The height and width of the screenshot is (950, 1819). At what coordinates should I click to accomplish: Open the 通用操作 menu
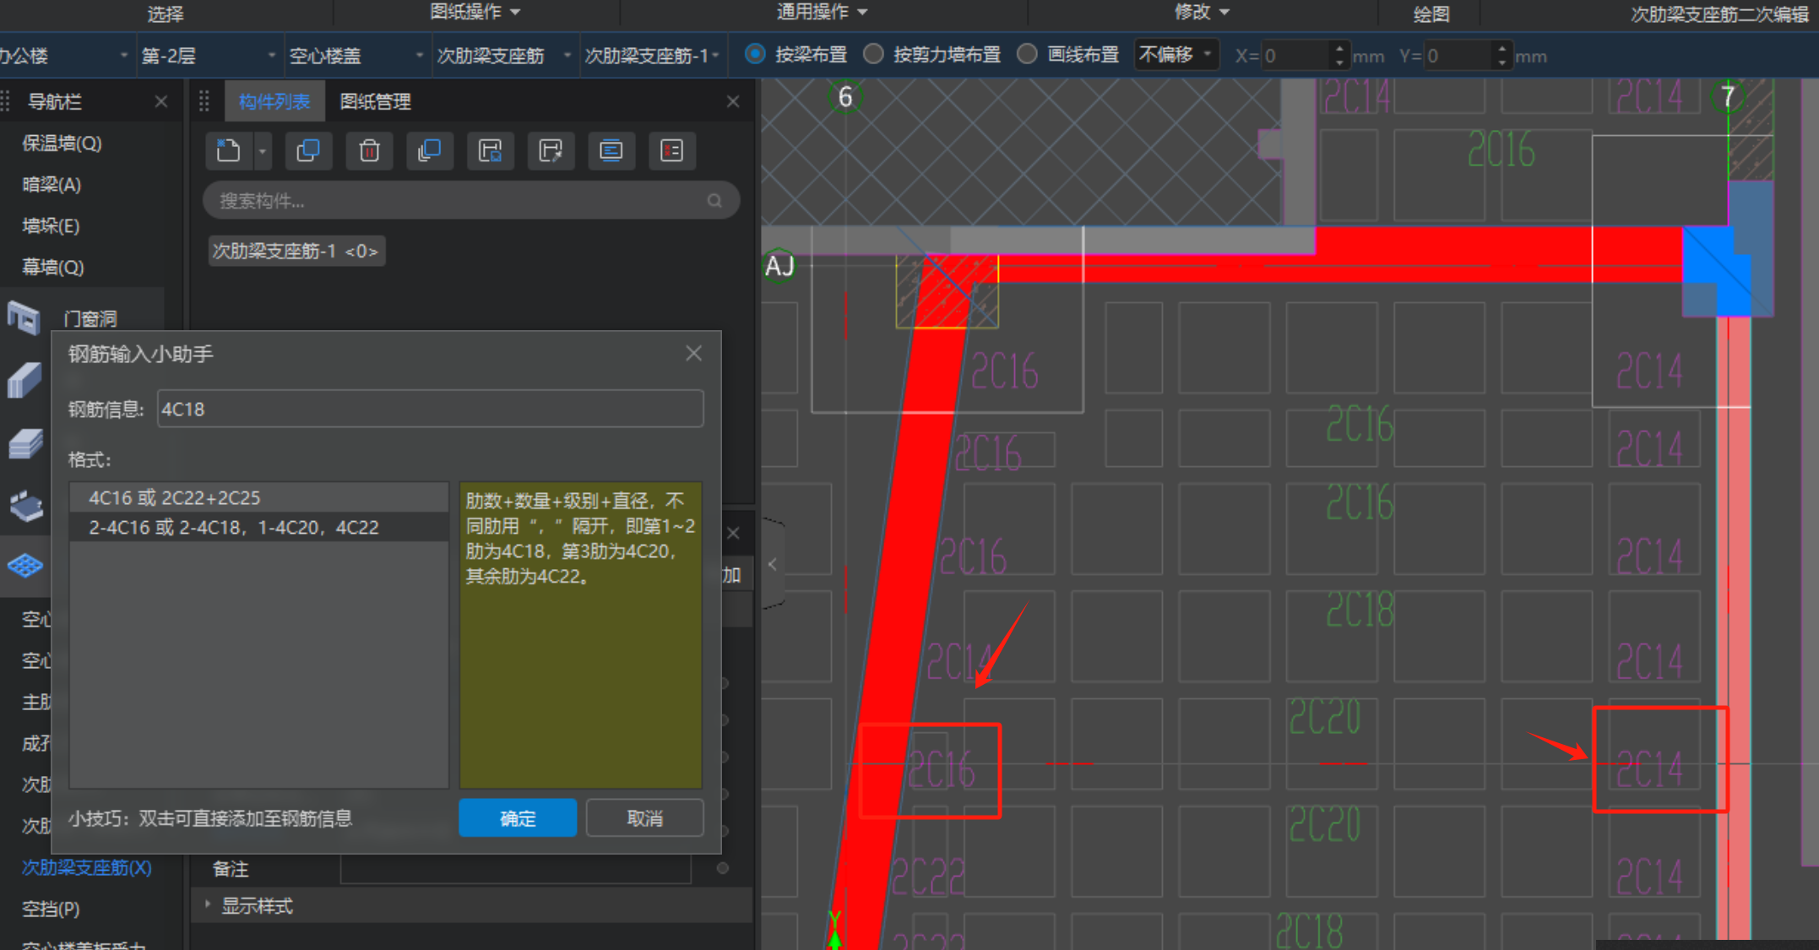822,12
